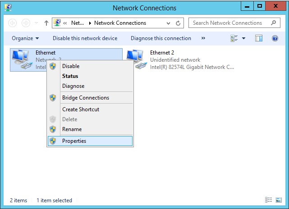Select Properties from the context menu

tap(74, 141)
